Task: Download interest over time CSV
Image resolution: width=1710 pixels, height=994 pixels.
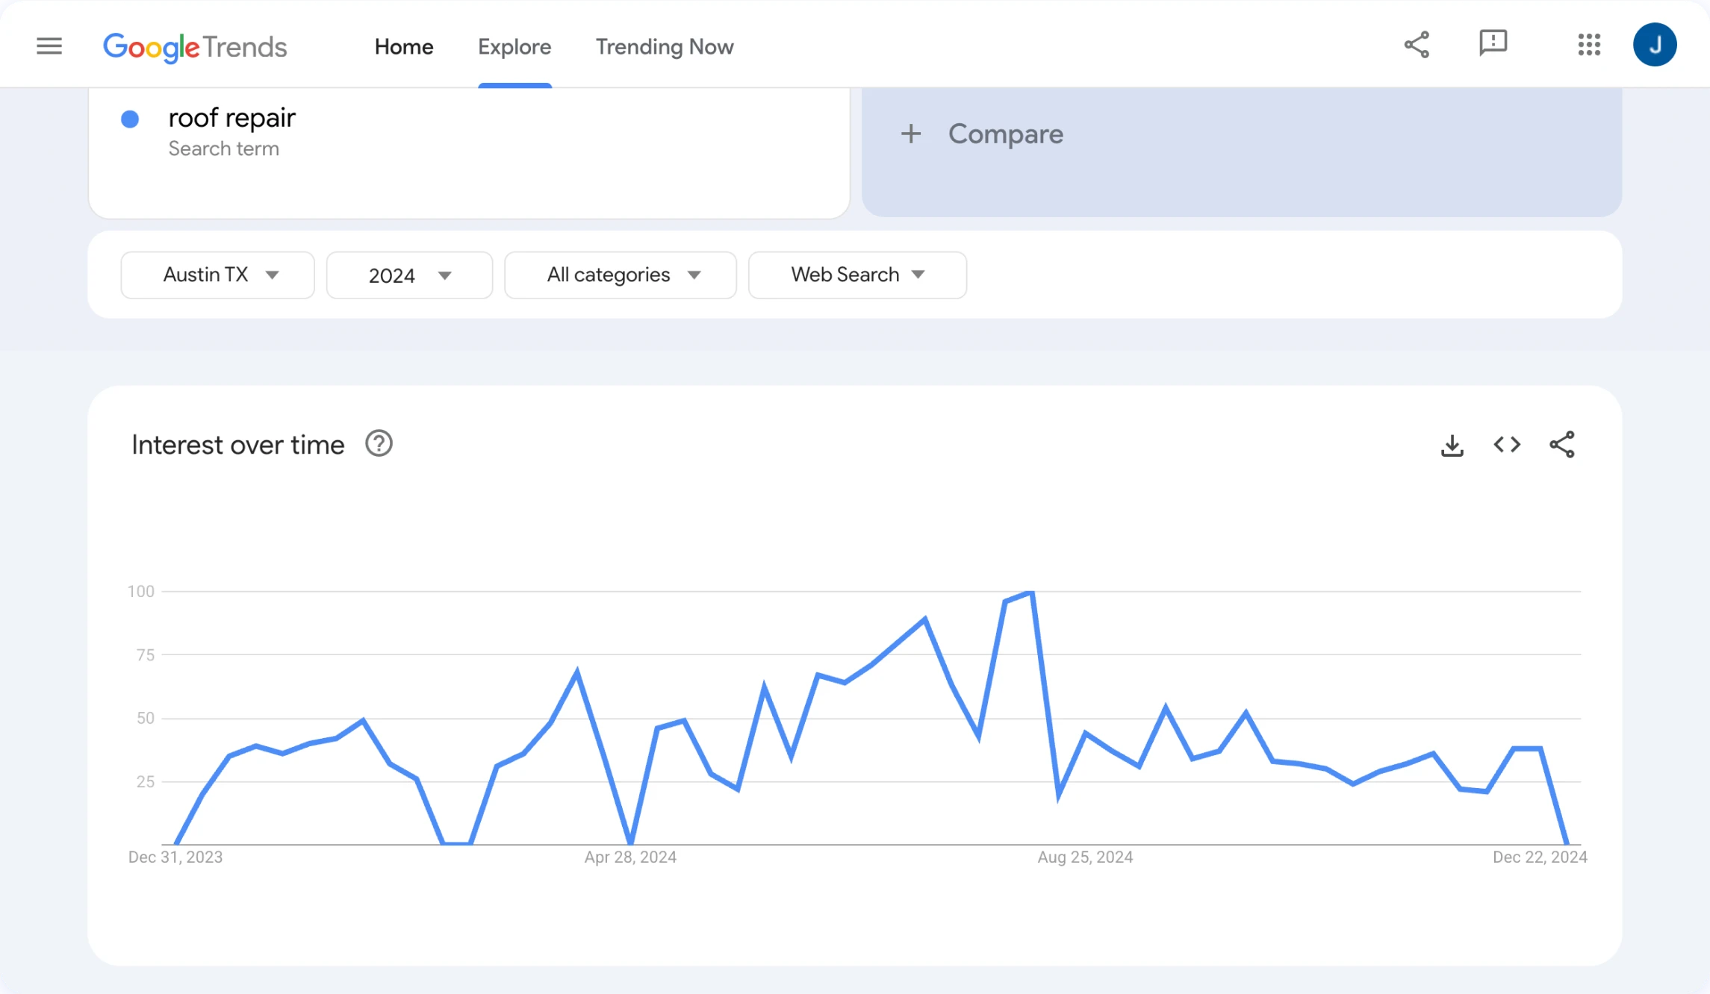Action: (1452, 446)
